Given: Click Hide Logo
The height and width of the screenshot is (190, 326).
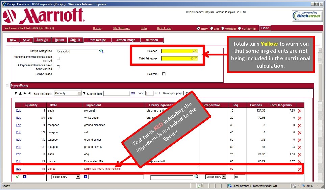Looking at the screenshot, I should click(x=164, y=28).
